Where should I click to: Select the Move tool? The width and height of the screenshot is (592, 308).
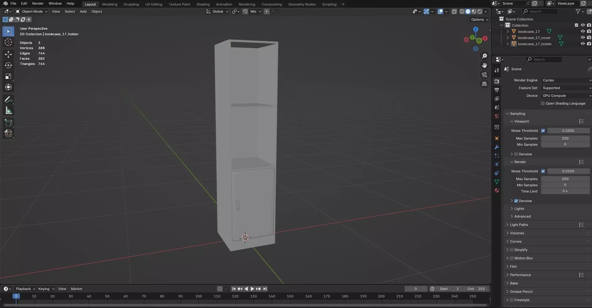click(x=8, y=54)
